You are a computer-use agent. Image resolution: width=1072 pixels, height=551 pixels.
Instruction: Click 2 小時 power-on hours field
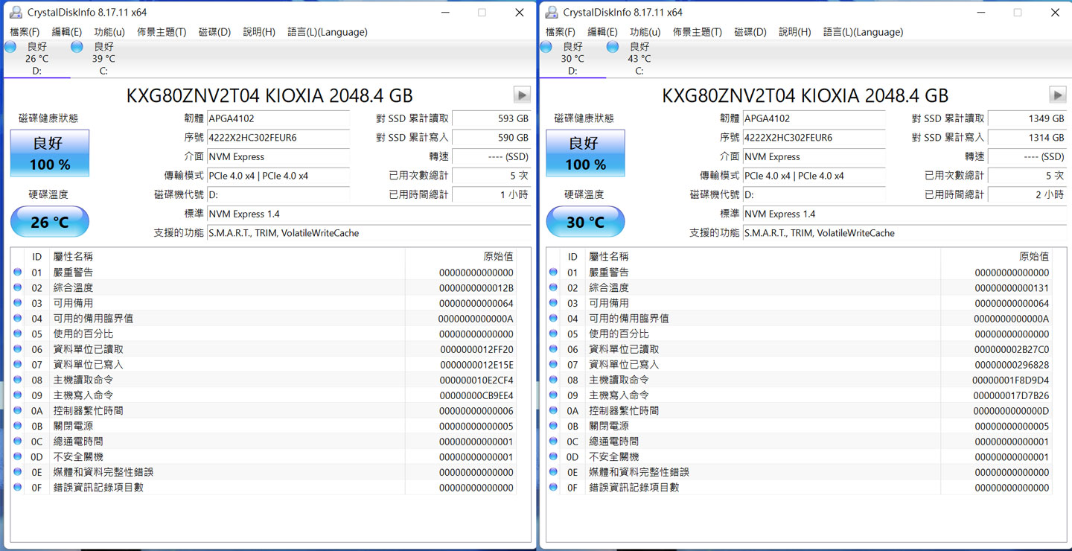coord(1027,194)
